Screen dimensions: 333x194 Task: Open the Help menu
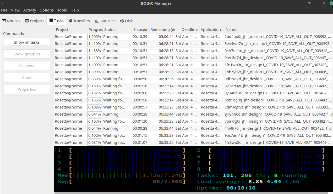tap(75, 10)
